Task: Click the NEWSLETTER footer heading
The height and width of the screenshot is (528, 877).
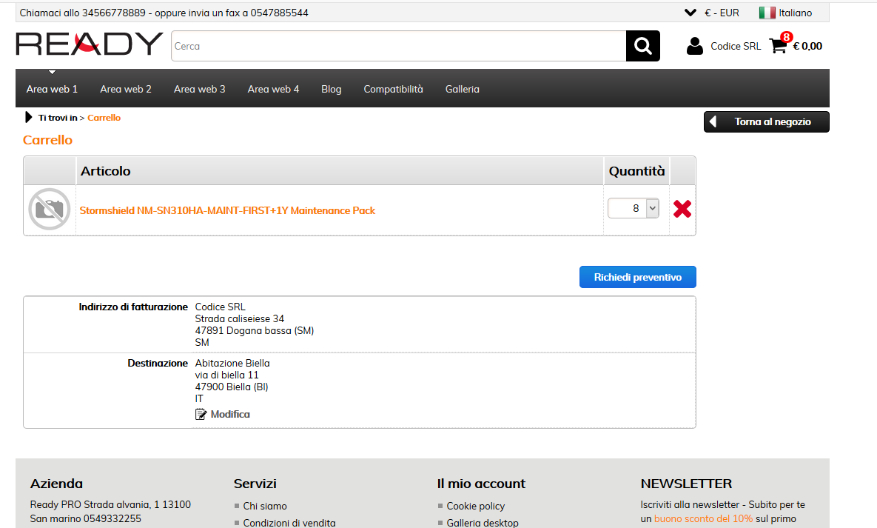Action: tap(686, 484)
